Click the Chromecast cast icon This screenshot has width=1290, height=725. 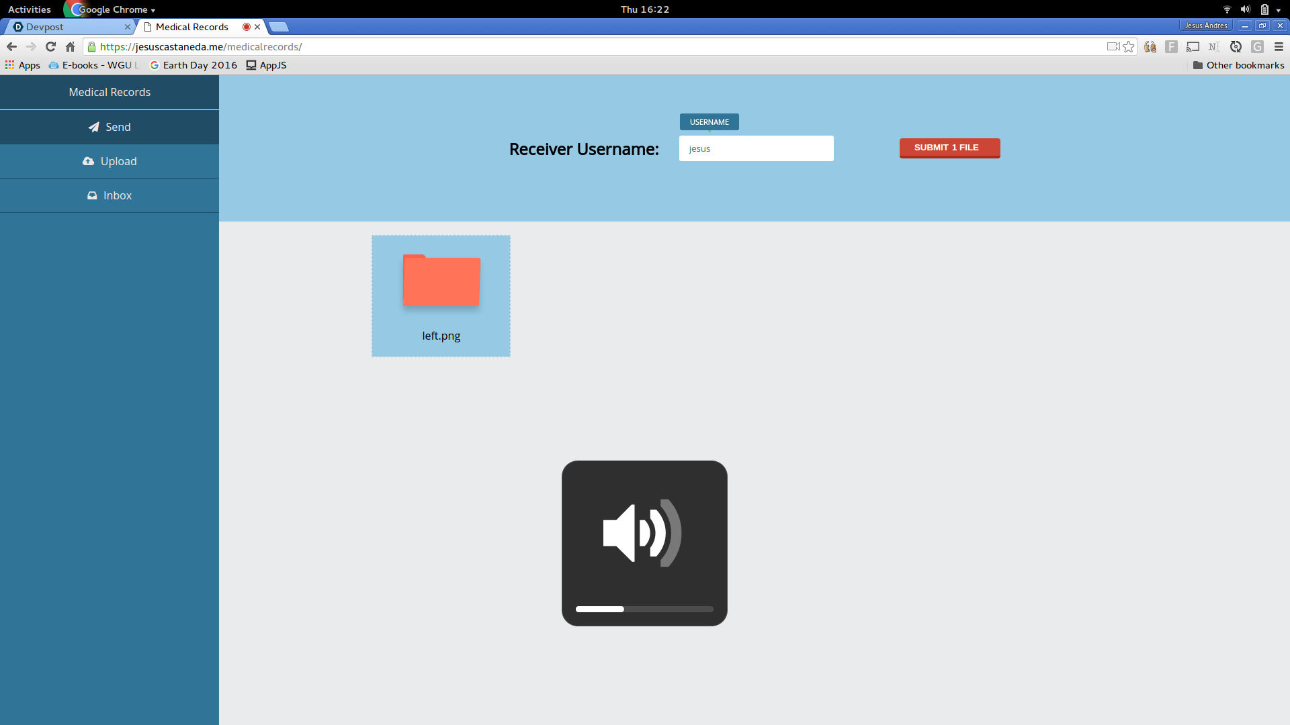pyautogui.click(x=1193, y=47)
